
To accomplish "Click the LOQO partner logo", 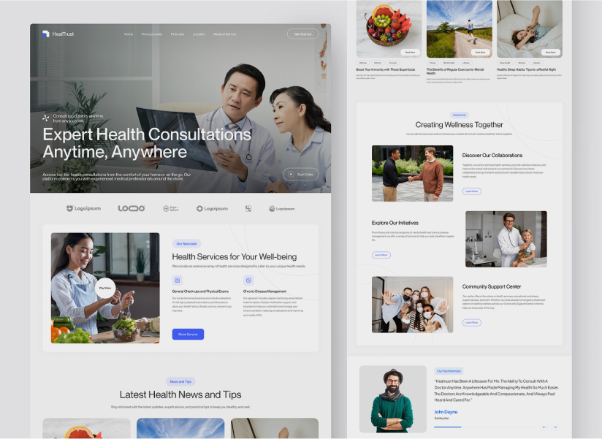I will click(x=132, y=208).
